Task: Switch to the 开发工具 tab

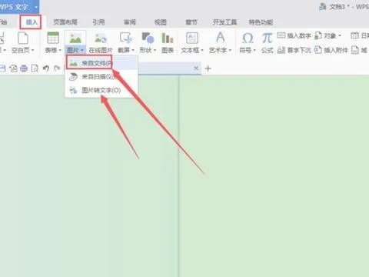Action: tap(224, 22)
